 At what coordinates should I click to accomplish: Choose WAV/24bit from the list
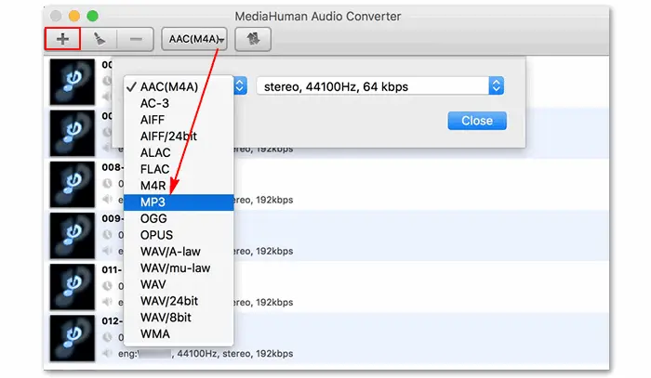pyautogui.click(x=169, y=301)
